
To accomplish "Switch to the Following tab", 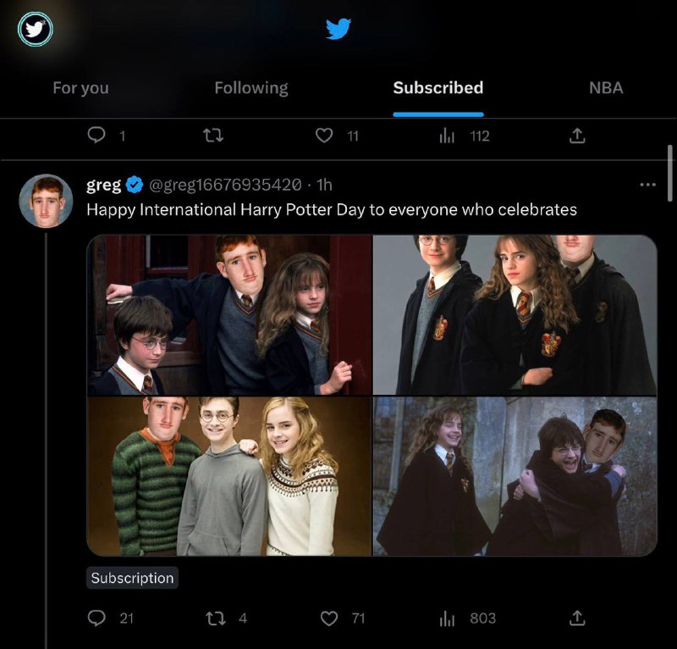I will point(251,88).
